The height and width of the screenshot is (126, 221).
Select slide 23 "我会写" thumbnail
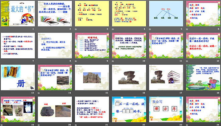click(166, 109)
